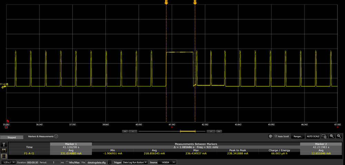
Task: Click the Measurements Between Markers header
Action: click(196, 144)
